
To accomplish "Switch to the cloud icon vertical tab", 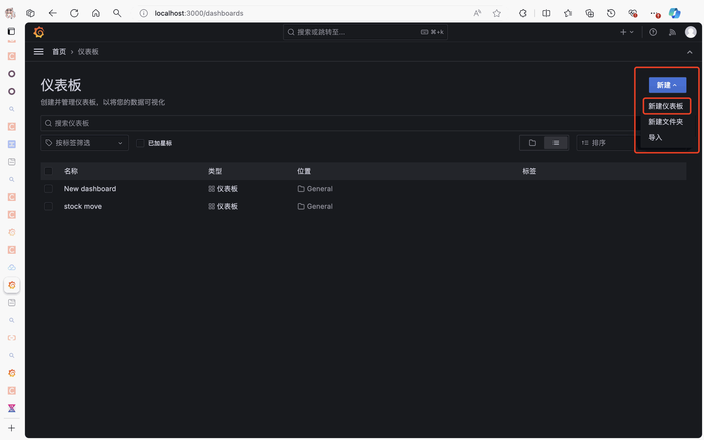I will (x=12, y=267).
